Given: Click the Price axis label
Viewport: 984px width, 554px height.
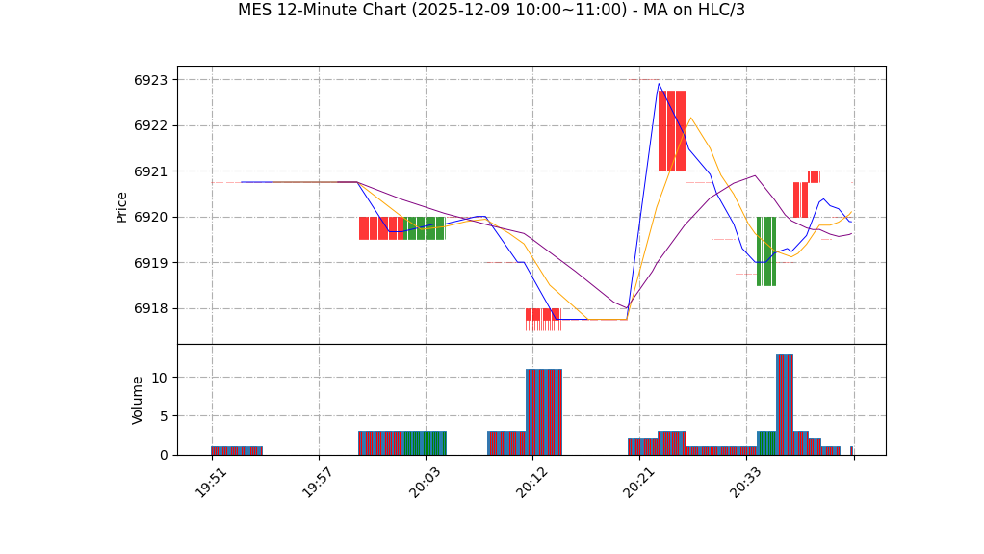Looking at the screenshot, I should coord(122,206).
